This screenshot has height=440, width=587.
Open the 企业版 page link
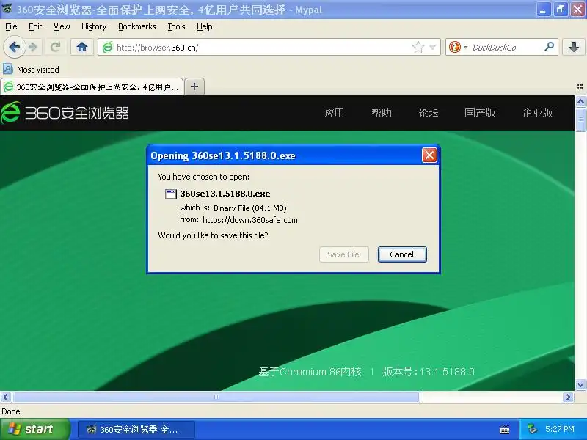537,113
